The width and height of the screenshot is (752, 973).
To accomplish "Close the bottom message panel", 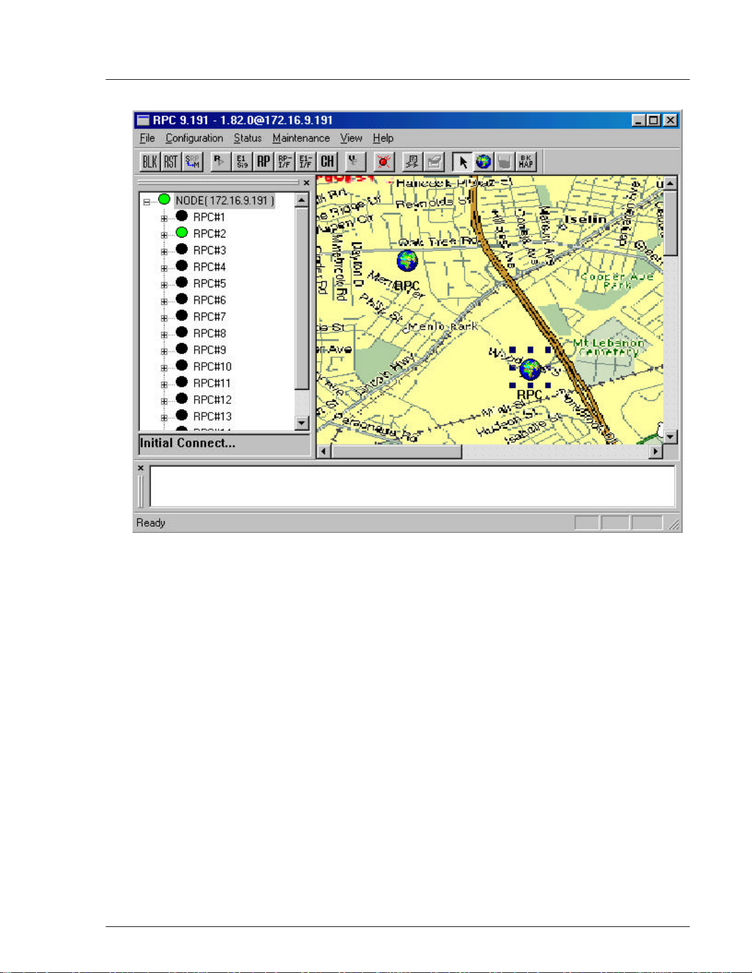I will [x=141, y=468].
